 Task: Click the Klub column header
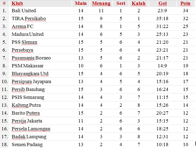coord(17,4)
